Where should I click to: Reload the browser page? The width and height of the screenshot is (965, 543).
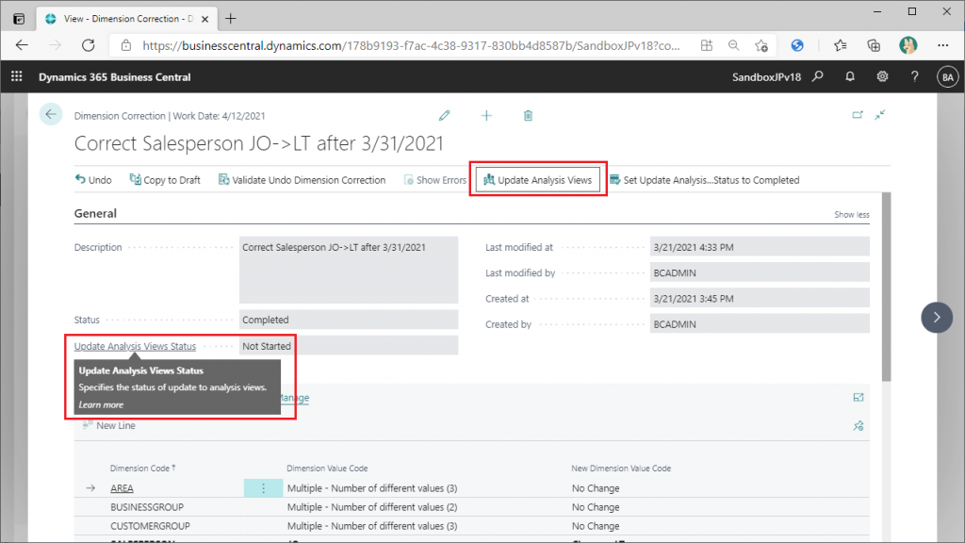point(89,45)
